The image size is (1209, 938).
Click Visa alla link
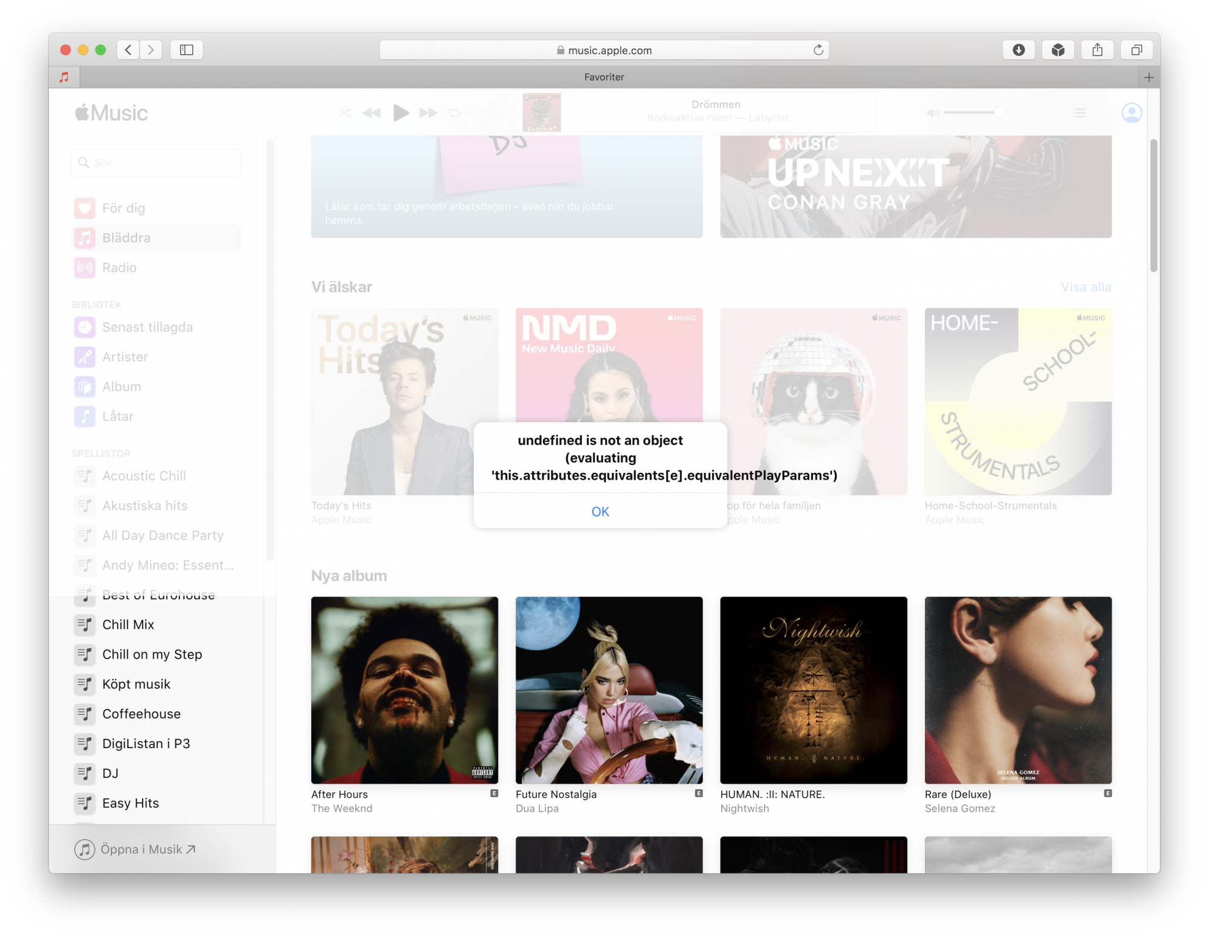click(1086, 287)
